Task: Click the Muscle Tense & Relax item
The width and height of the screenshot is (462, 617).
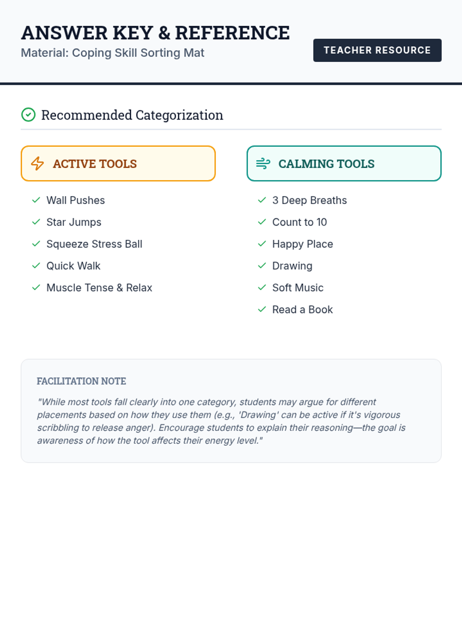Action: (x=99, y=288)
